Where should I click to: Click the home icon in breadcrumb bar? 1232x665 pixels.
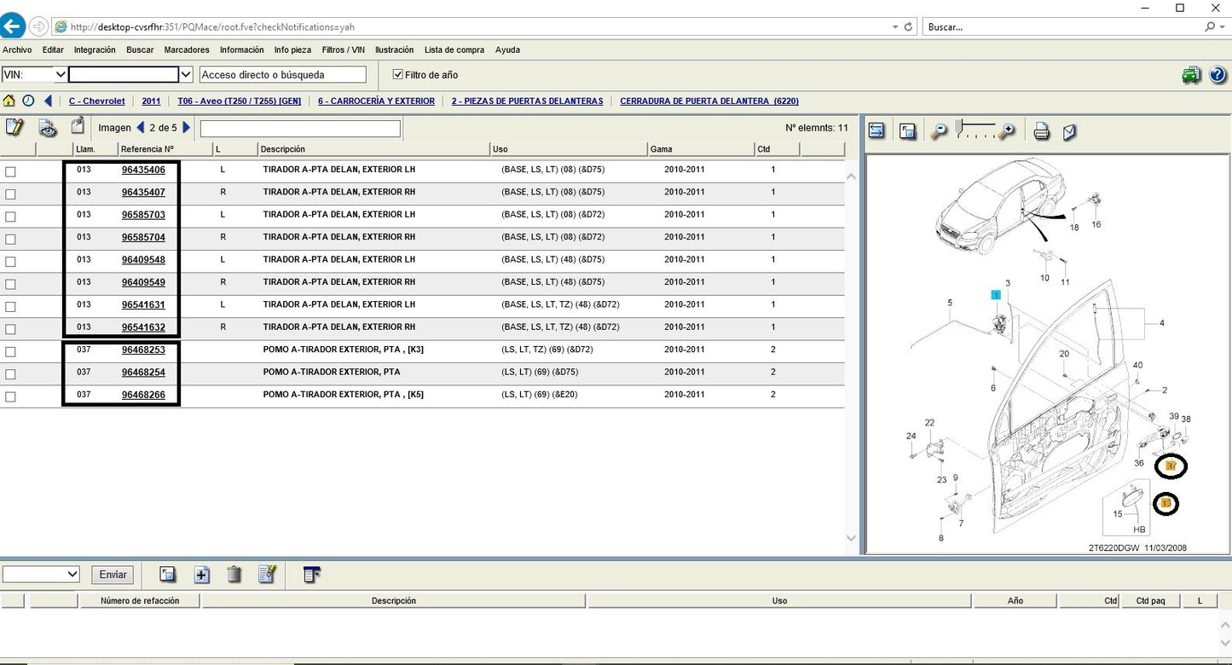[9, 101]
